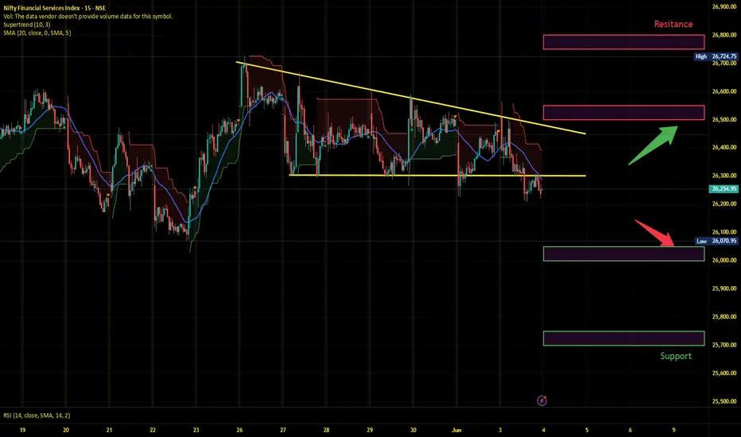Click date 26 on the time axis

click(239, 430)
